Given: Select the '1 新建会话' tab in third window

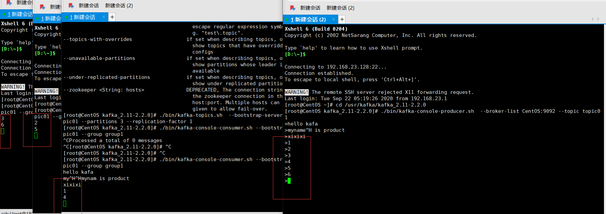Looking at the screenshot, I should coord(85,17).
